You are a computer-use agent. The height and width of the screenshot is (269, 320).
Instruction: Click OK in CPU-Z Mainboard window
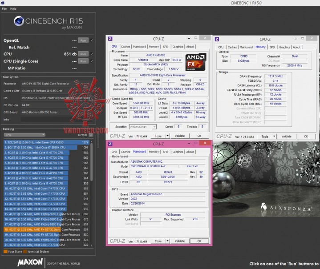199,241
